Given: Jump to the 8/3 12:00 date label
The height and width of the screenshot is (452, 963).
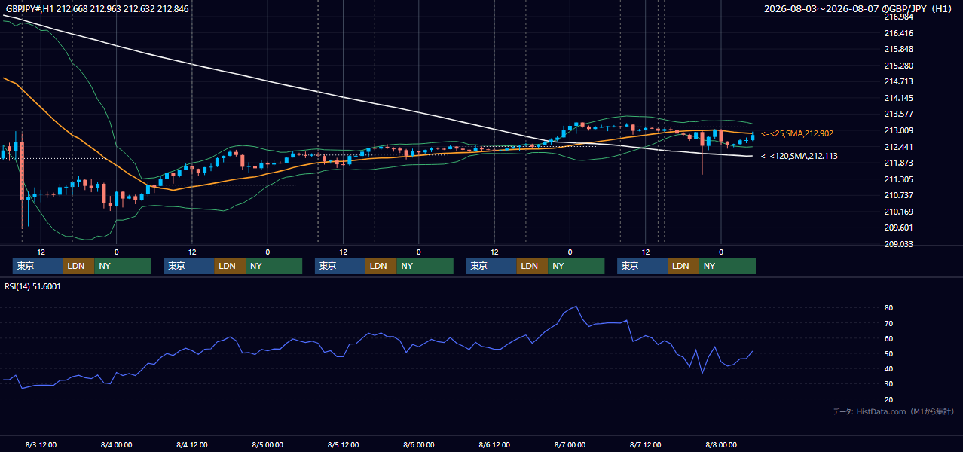Looking at the screenshot, I should (41, 444).
